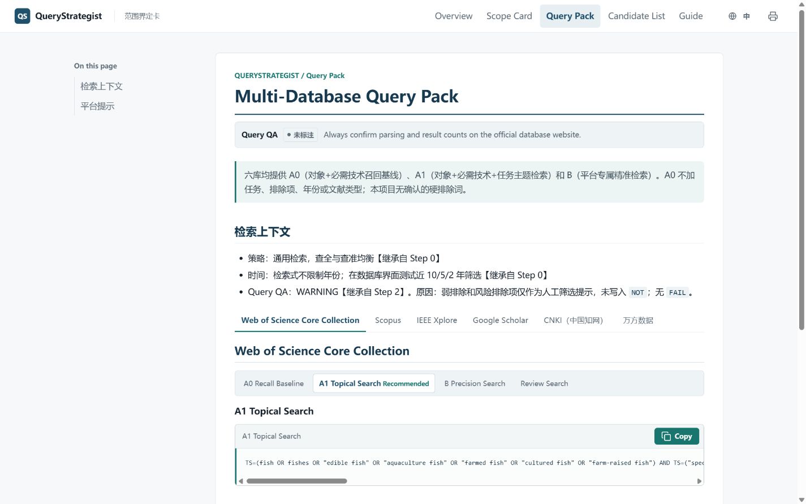Click the globe language icon
The image size is (806, 504).
(732, 16)
